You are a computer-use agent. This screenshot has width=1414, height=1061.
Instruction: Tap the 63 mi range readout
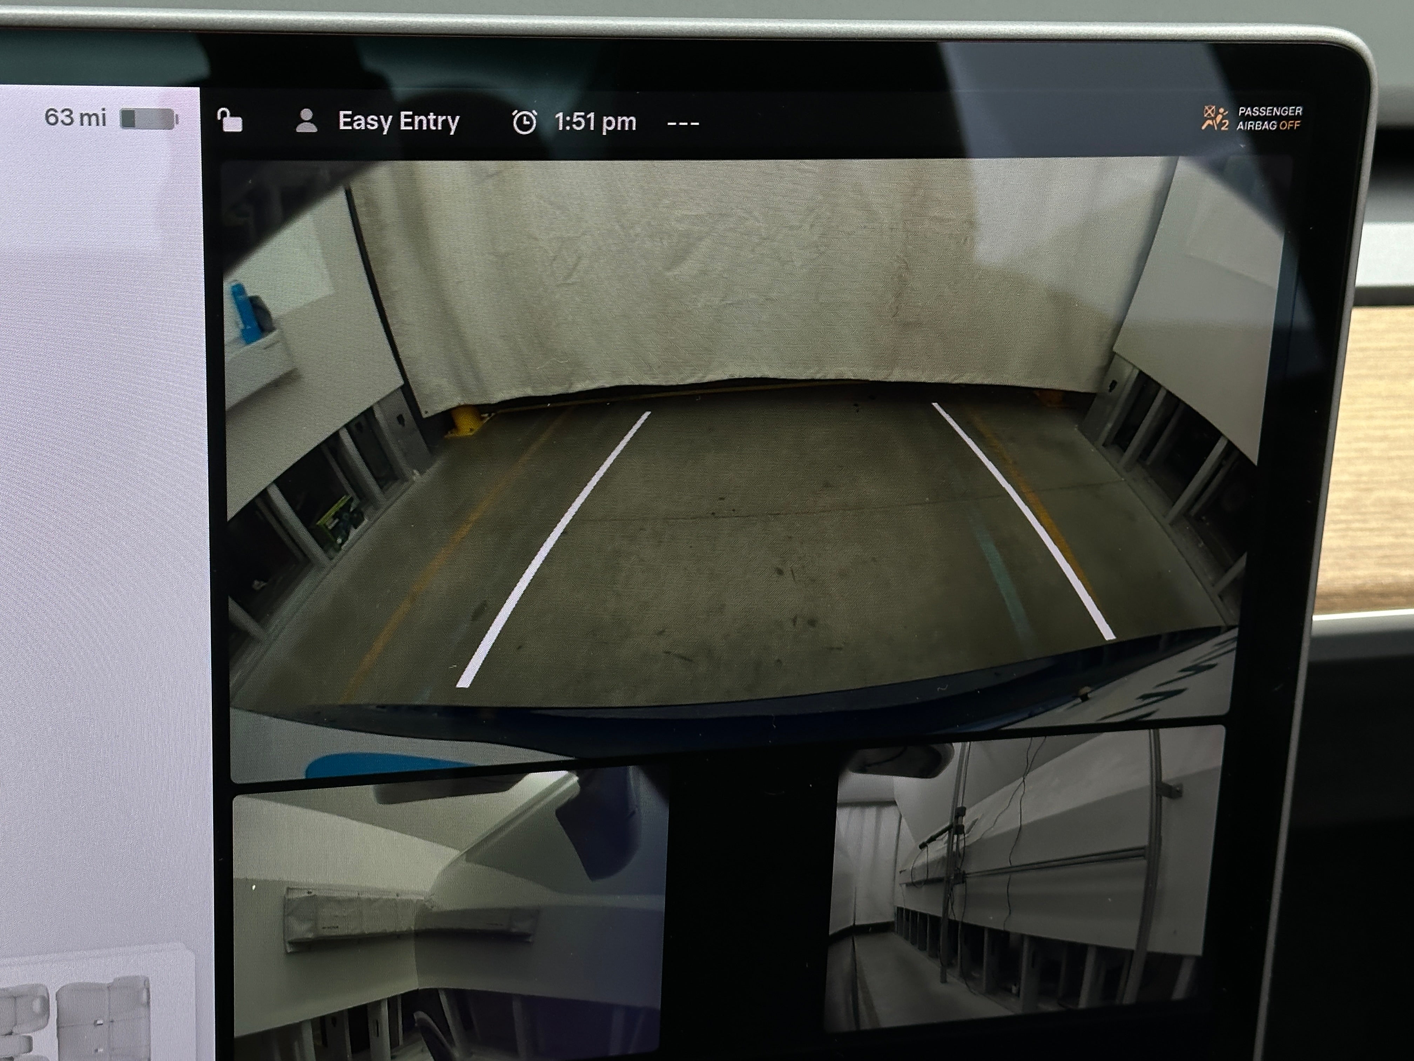point(75,117)
